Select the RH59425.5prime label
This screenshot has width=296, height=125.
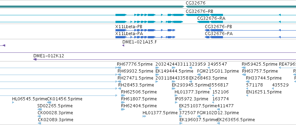point(259,64)
